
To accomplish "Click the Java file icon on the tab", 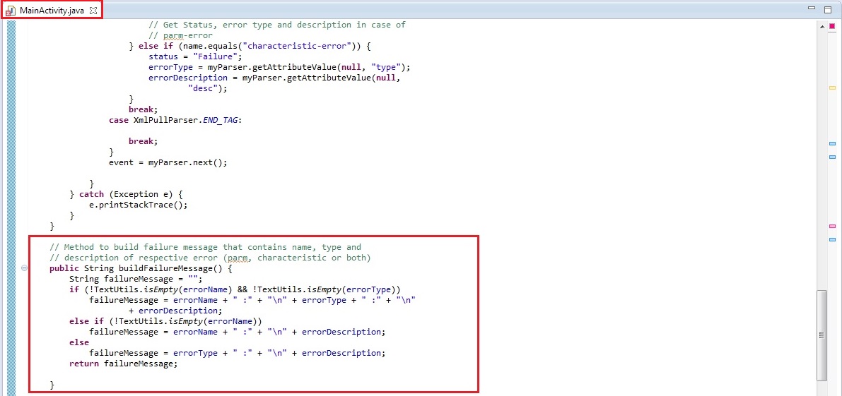I will click(11, 11).
